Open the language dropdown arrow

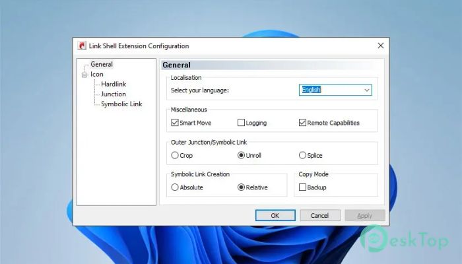tap(367, 90)
